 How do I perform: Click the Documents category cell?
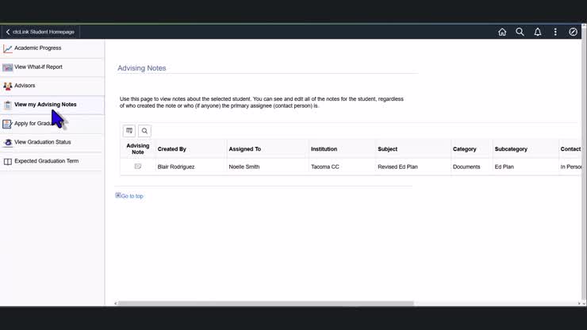point(466,167)
